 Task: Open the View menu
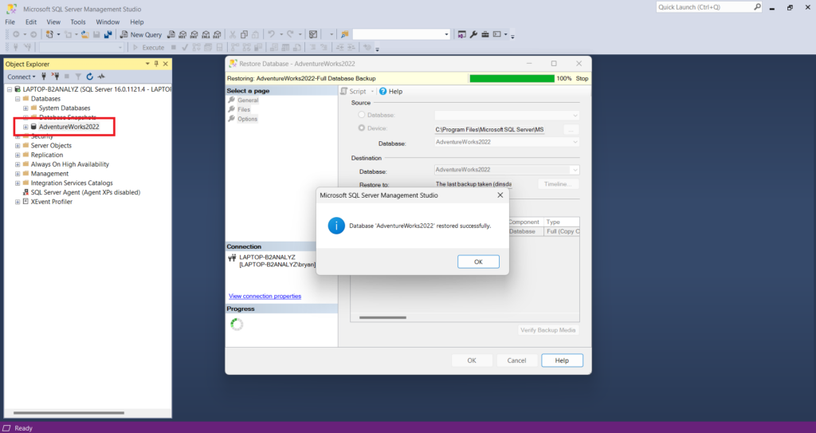click(53, 22)
